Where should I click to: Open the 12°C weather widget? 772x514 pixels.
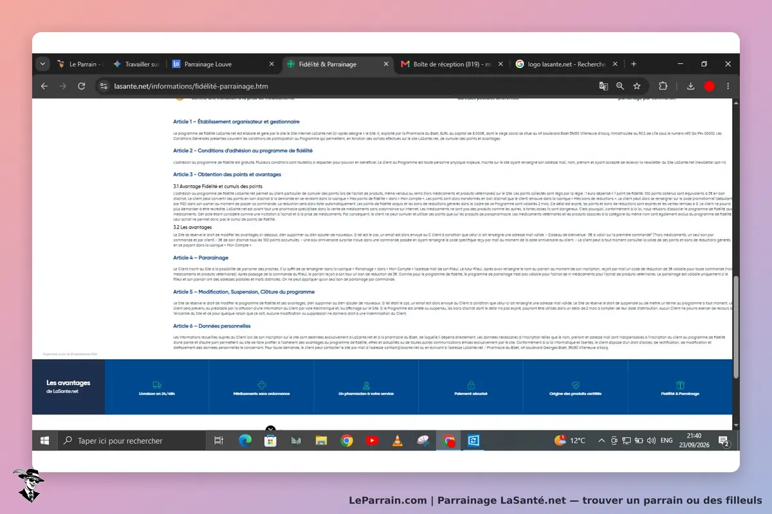pos(571,441)
